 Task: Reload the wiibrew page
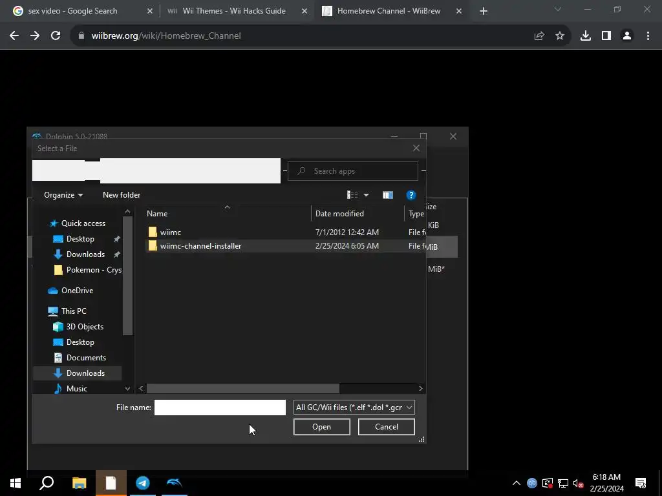pyautogui.click(x=56, y=36)
